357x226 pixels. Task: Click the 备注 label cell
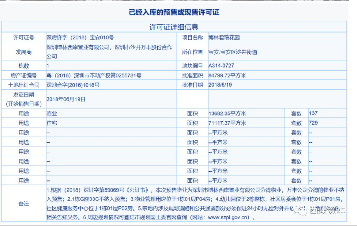click(24, 203)
